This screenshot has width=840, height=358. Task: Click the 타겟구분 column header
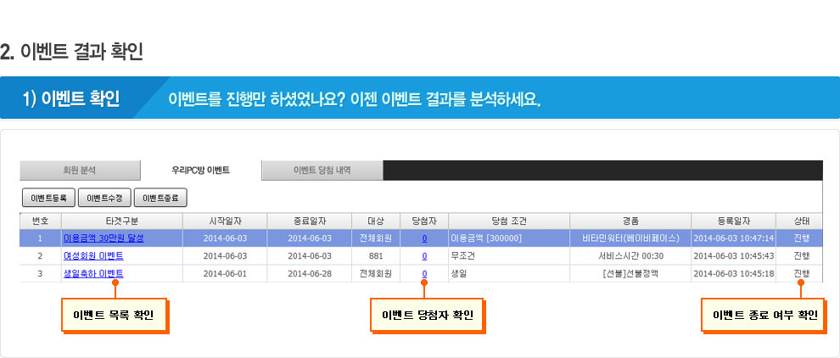point(104,221)
